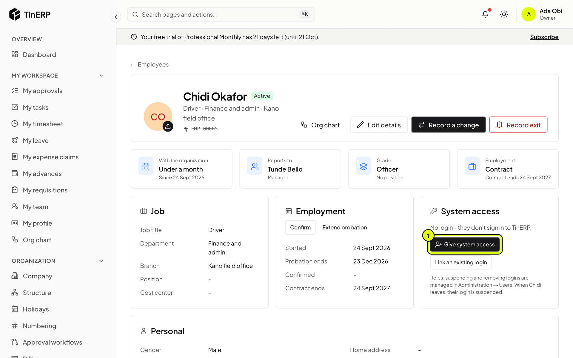Select the My team people icon
The height and width of the screenshot is (358, 573).
15,206
